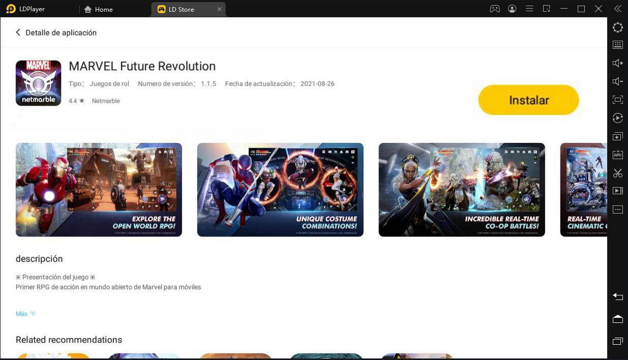
Task: Click the update date 2021-08-26
Action: 318,84
